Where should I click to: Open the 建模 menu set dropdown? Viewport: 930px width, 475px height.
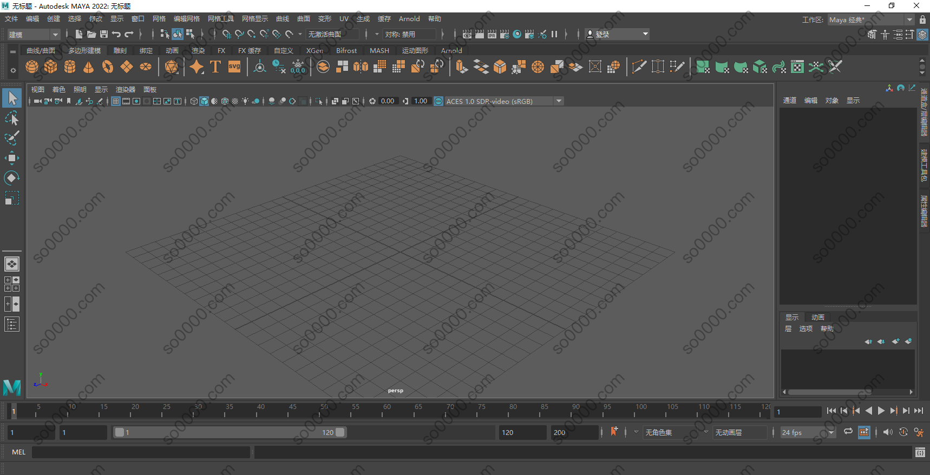[x=34, y=34]
